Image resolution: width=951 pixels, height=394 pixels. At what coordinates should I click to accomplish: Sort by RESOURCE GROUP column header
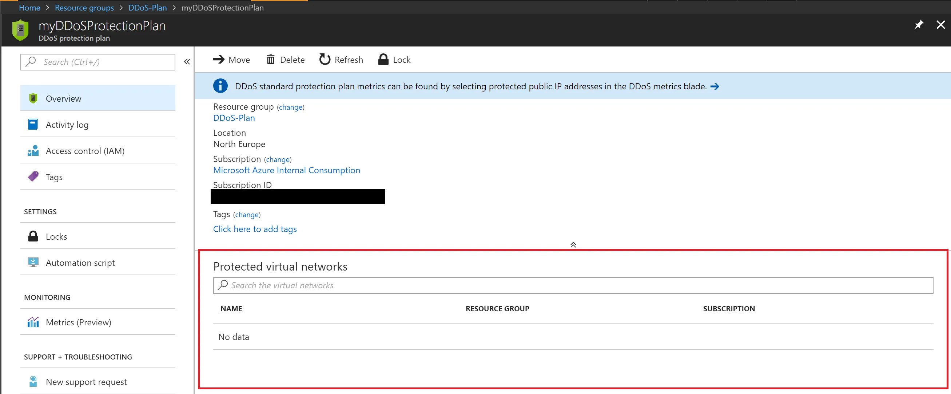pyautogui.click(x=497, y=309)
